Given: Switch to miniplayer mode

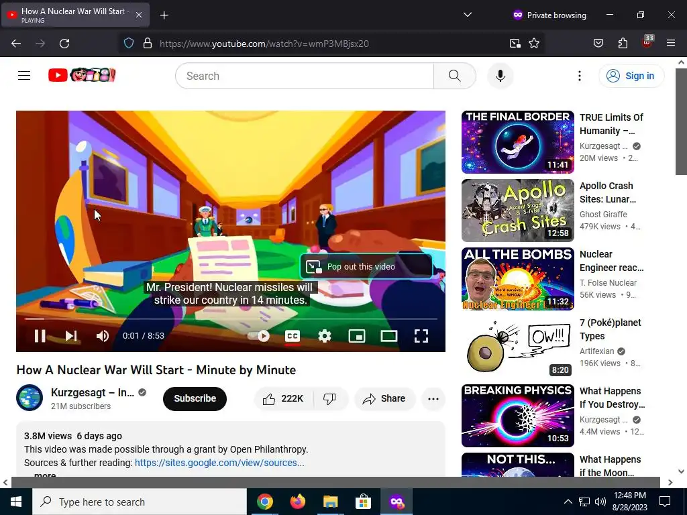Looking at the screenshot, I should tap(357, 336).
